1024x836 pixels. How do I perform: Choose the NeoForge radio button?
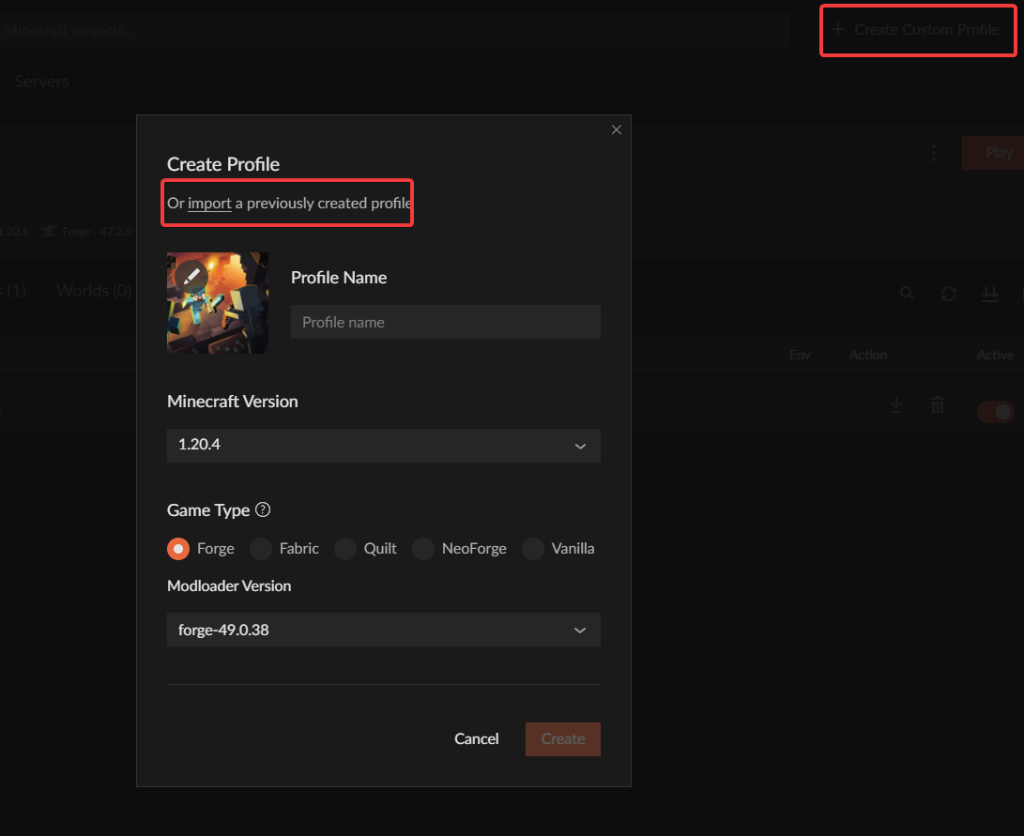[x=423, y=549]
